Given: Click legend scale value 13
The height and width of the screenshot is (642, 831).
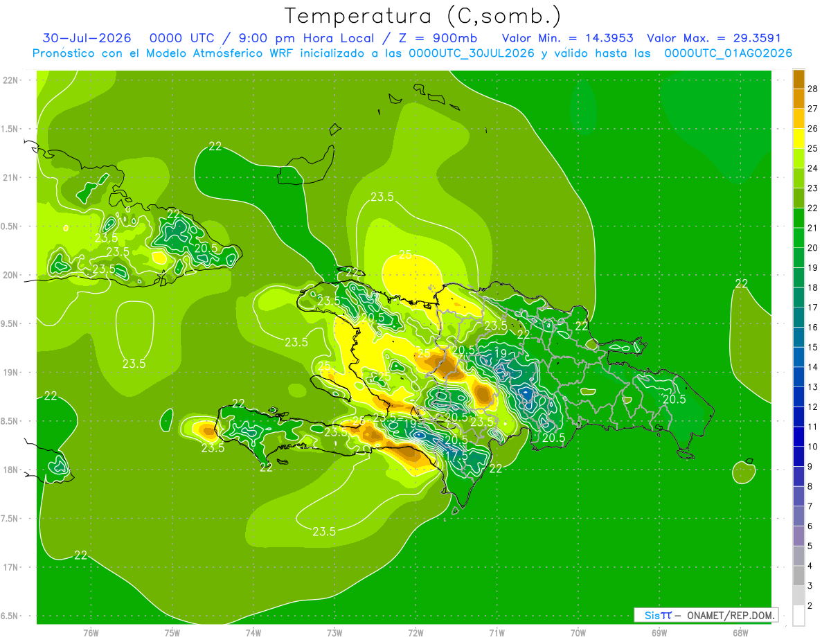Looking at the screenshot, I should coord(813,386).
